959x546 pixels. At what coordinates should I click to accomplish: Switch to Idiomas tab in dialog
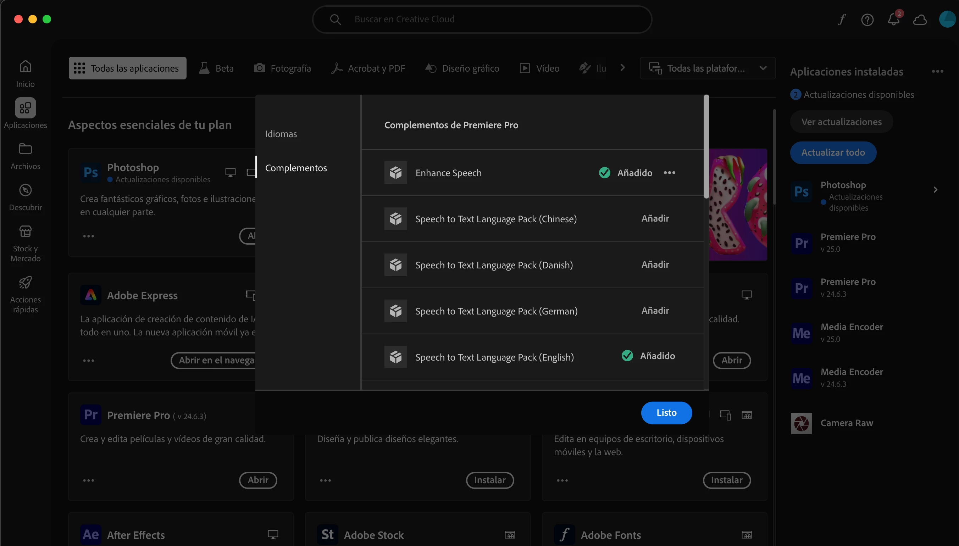click(281, 134)
